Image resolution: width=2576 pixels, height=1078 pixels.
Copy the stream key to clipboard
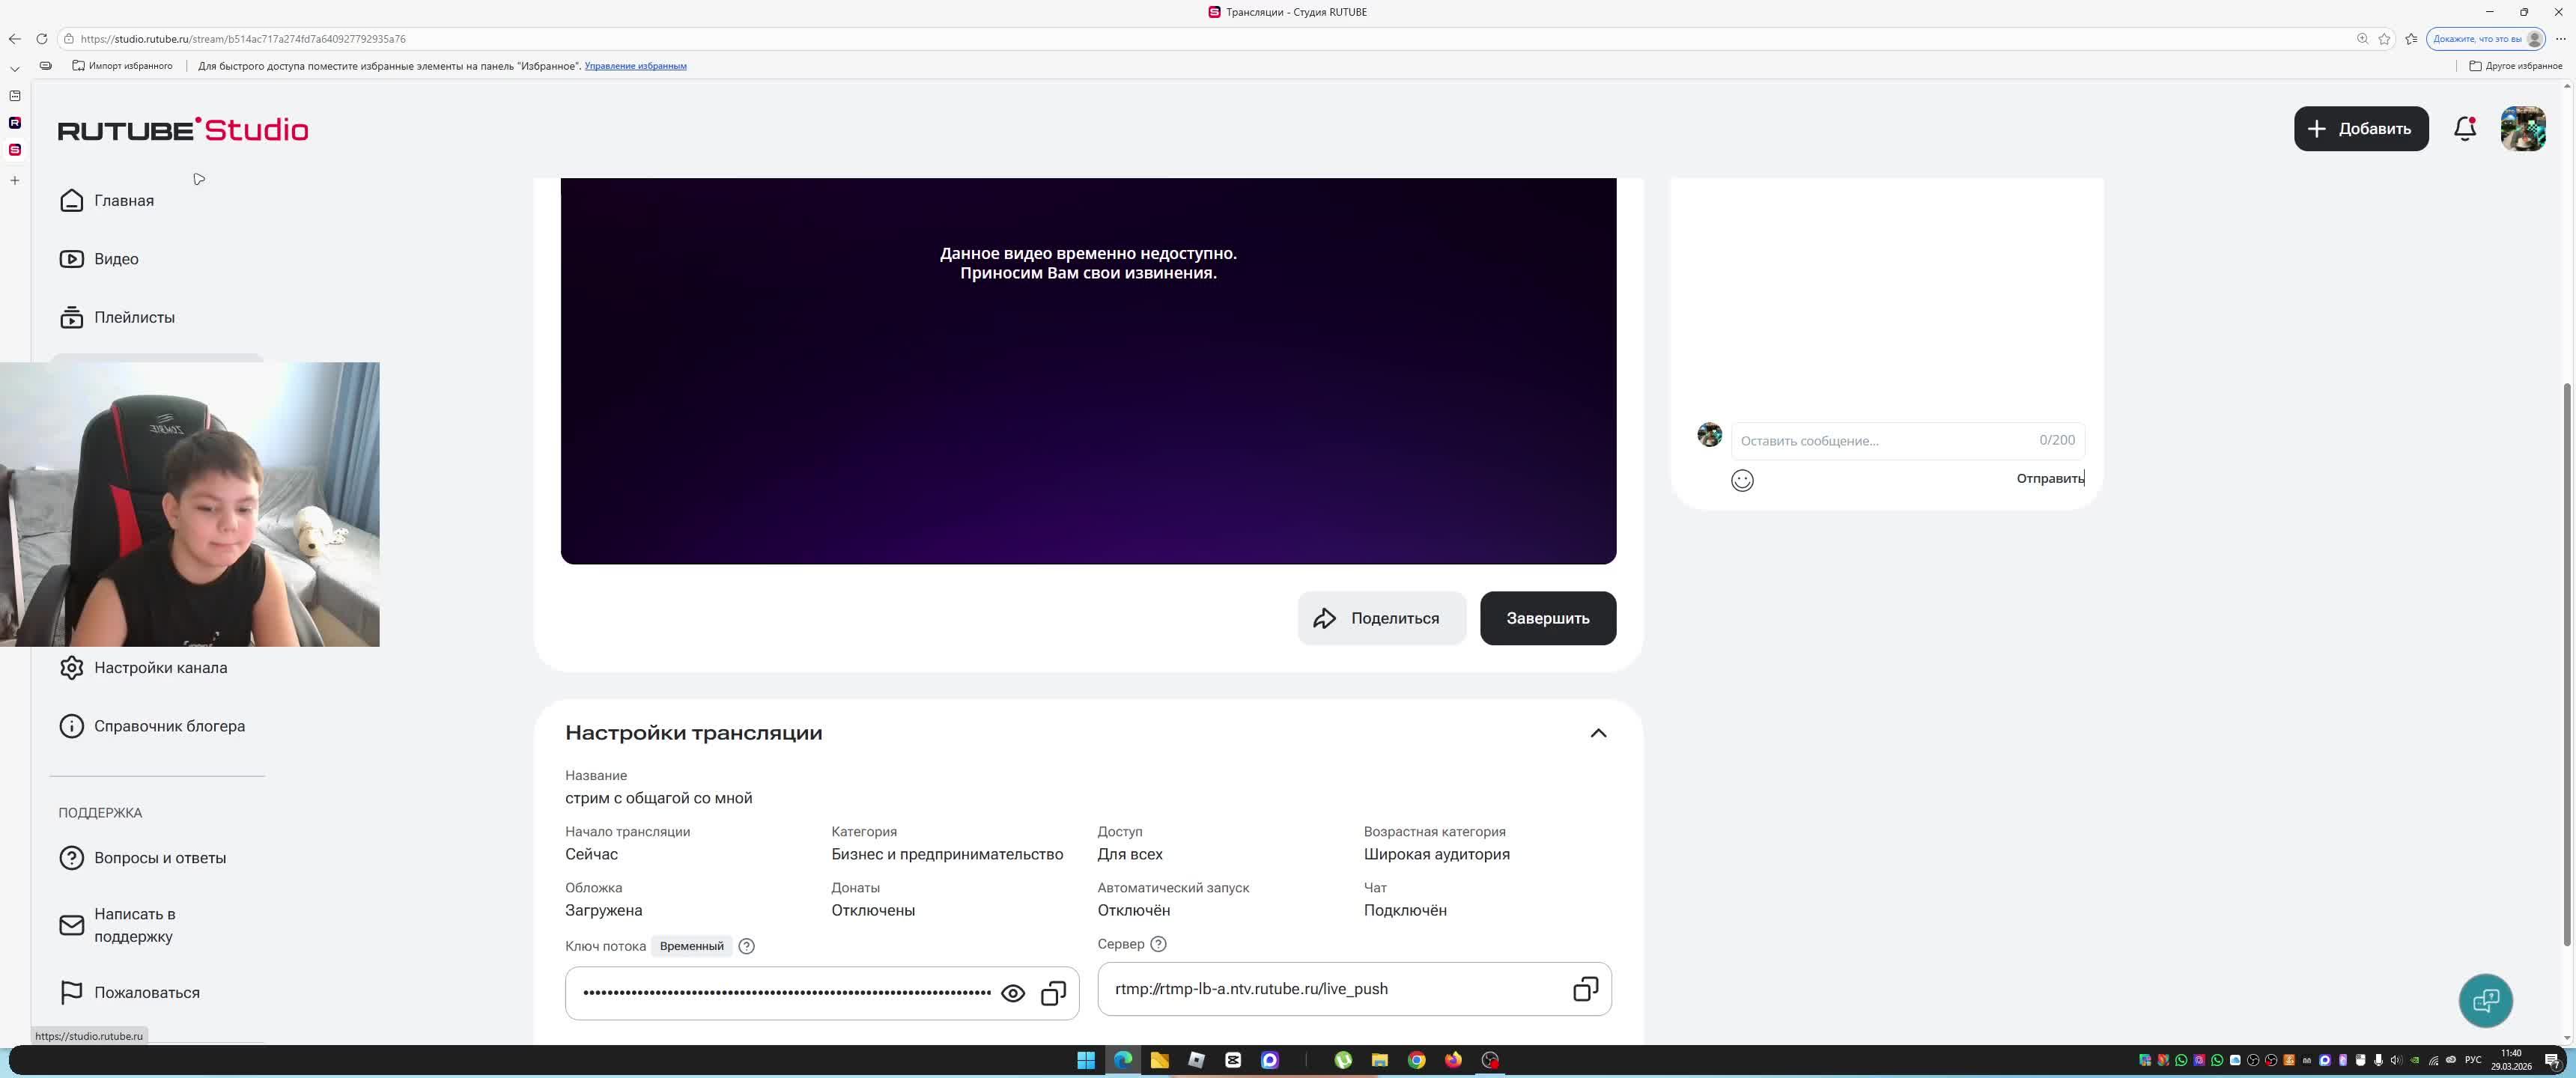[x=1053, y=994]
